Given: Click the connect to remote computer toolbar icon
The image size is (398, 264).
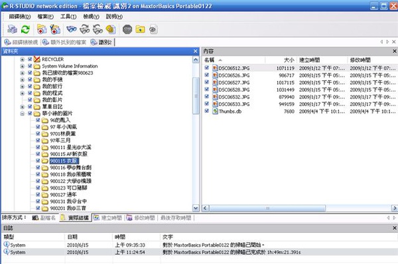Looking at the screenshot, I should [x=12, y=29].
